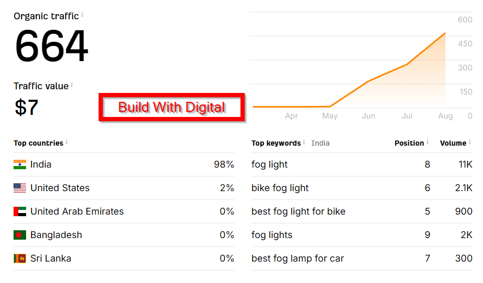The width and height of the screenshot is (483, 283).
Task: Click the United States flag icon
Action: tap(20, 188)
